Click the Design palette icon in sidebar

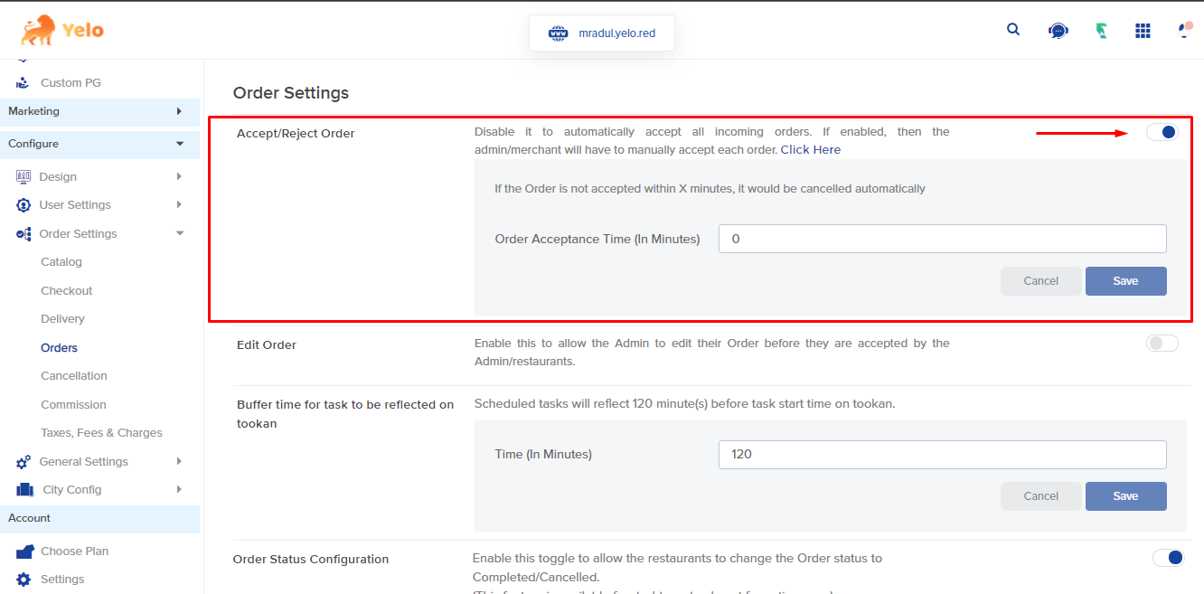24,176
